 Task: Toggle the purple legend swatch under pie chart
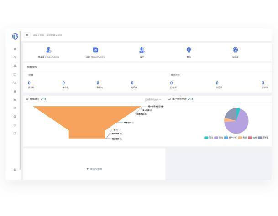click(216, 137)
